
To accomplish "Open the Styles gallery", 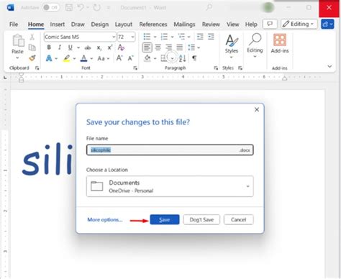I will click(232, 46).
